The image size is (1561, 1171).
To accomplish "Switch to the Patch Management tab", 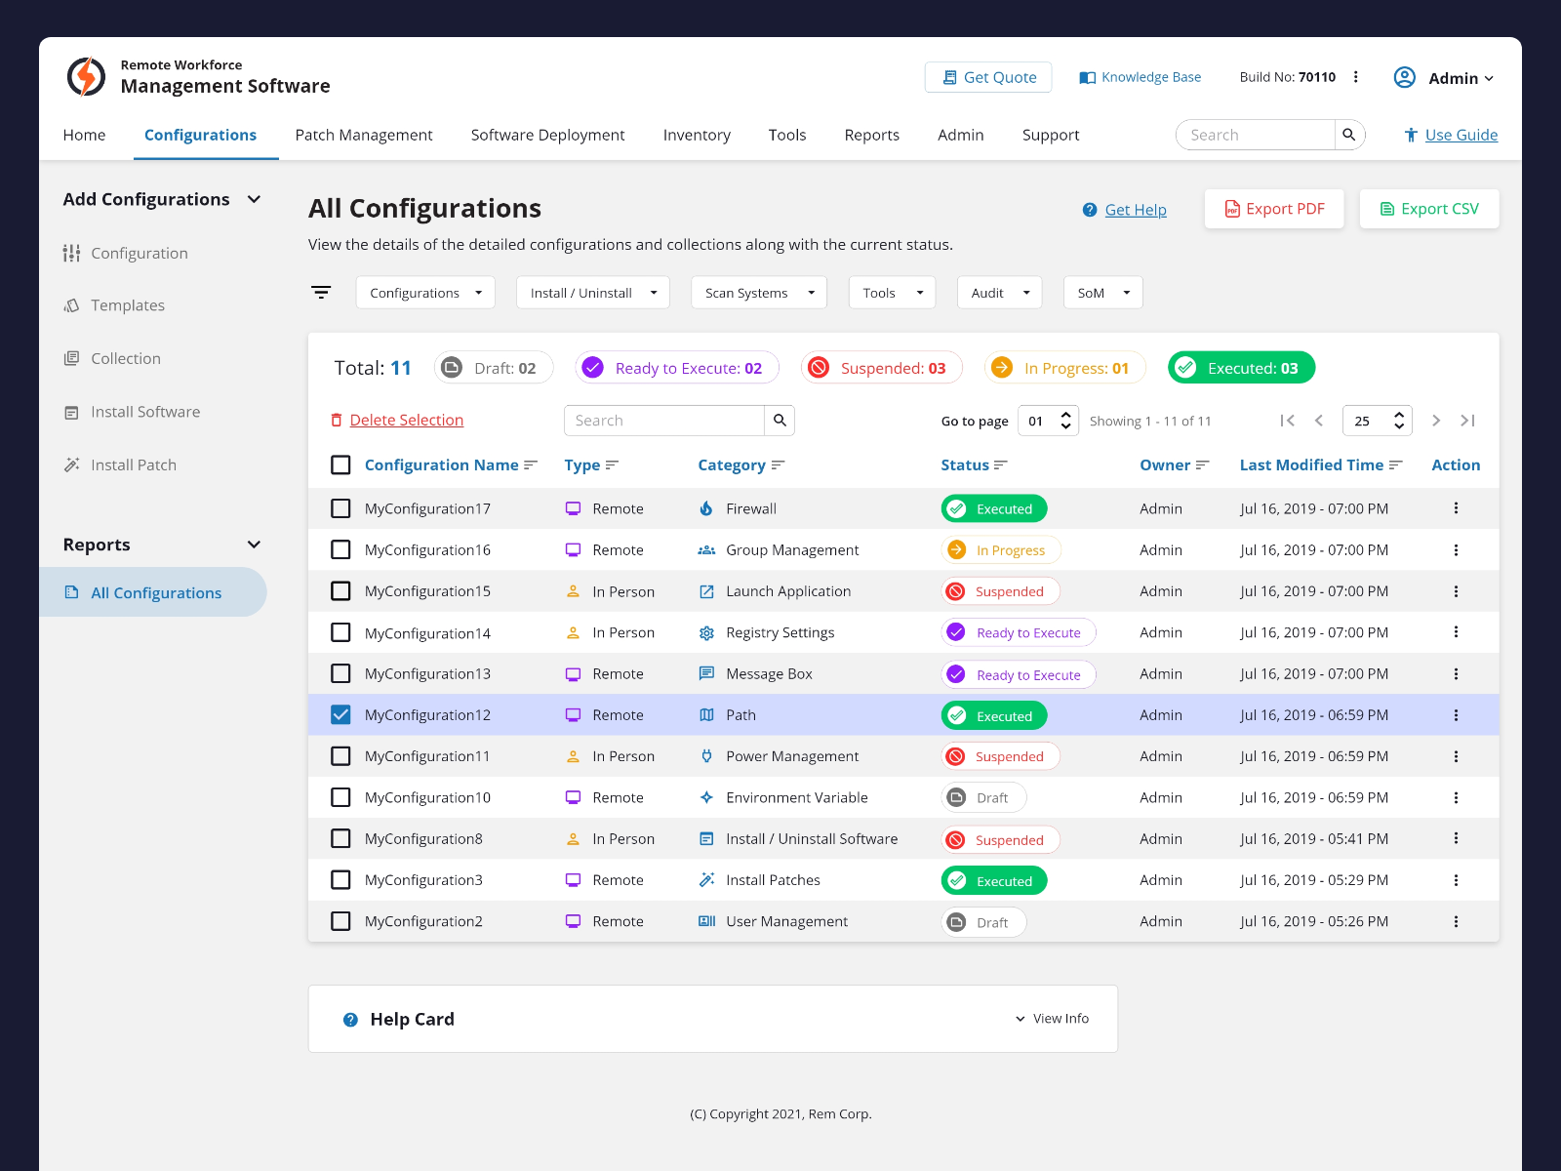I will (x=364, y=135).
